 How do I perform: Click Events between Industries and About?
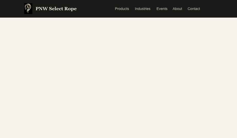[x=162, y=9]
